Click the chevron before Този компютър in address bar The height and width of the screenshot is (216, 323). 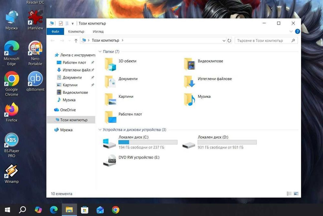point(89,40)
